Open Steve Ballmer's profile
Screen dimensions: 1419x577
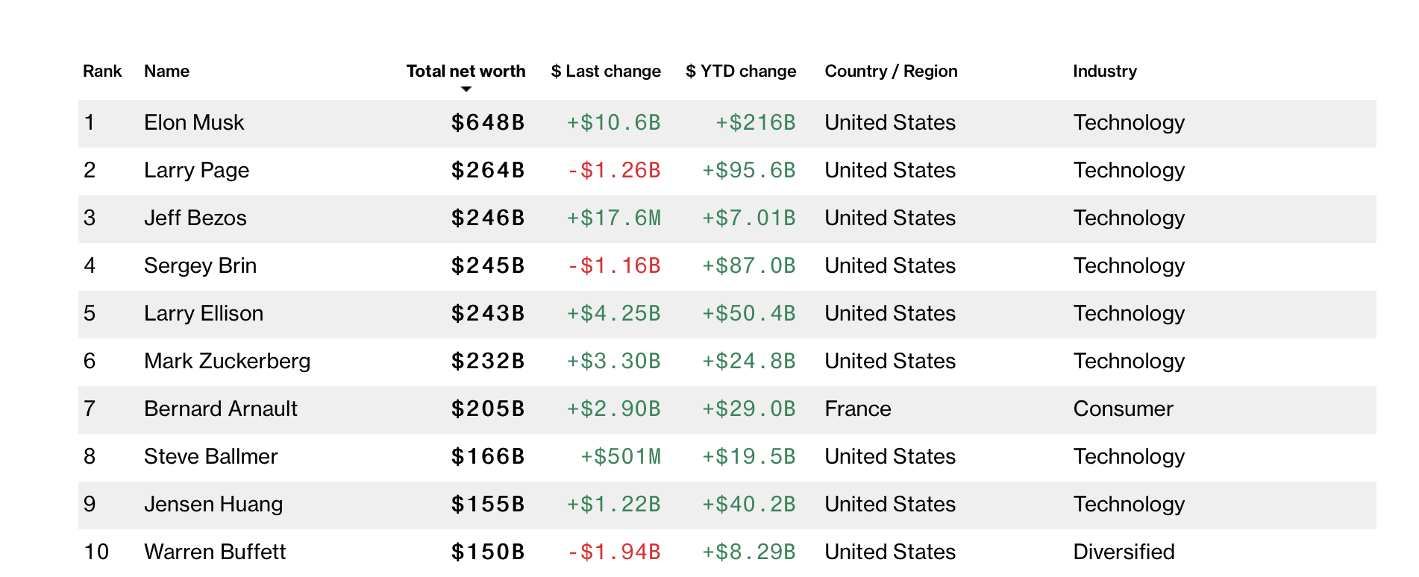point(210,457)
